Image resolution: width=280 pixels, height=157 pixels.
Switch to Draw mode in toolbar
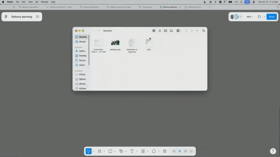pos(174,151)
